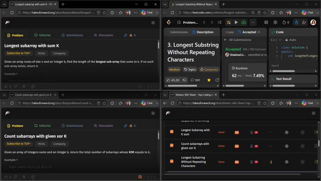
Task: Open LeetCode layout grid icon
Action: coord(266,22)
